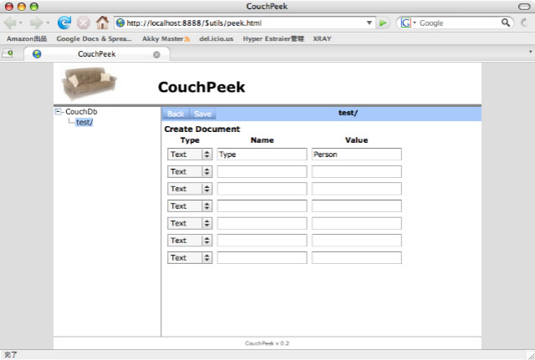535x360 pixels.
Task: Open the Amazon bookmark
Action: click(27, 38)
